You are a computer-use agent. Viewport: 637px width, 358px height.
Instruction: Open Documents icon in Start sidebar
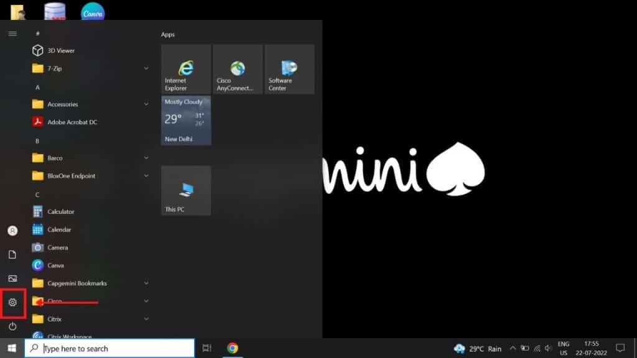click(12, 254)
